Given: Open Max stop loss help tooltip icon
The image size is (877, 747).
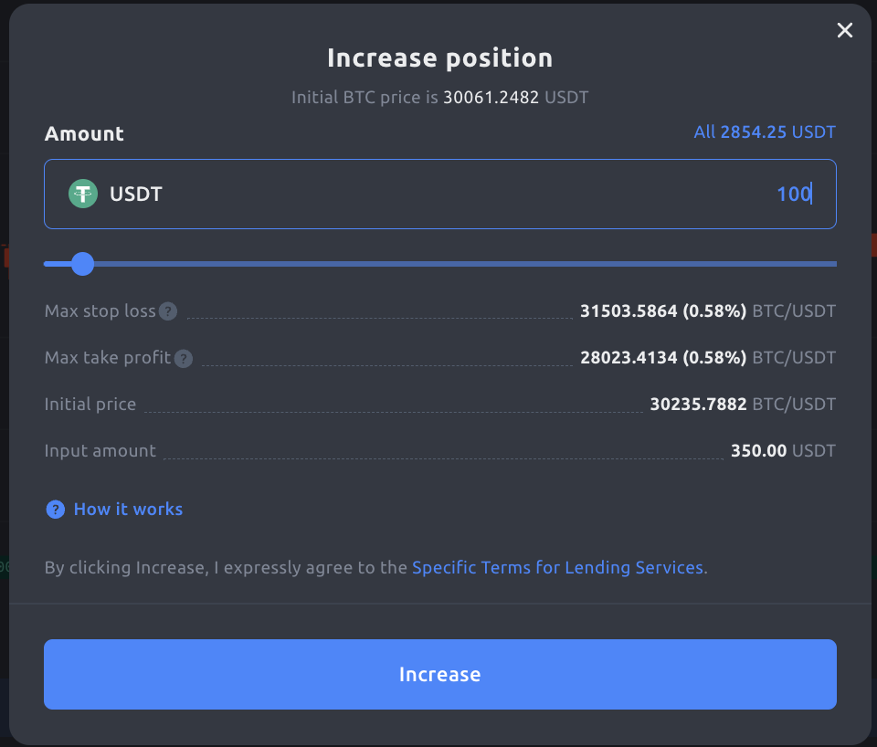Looking at the screenshot, I should (168, 311).
